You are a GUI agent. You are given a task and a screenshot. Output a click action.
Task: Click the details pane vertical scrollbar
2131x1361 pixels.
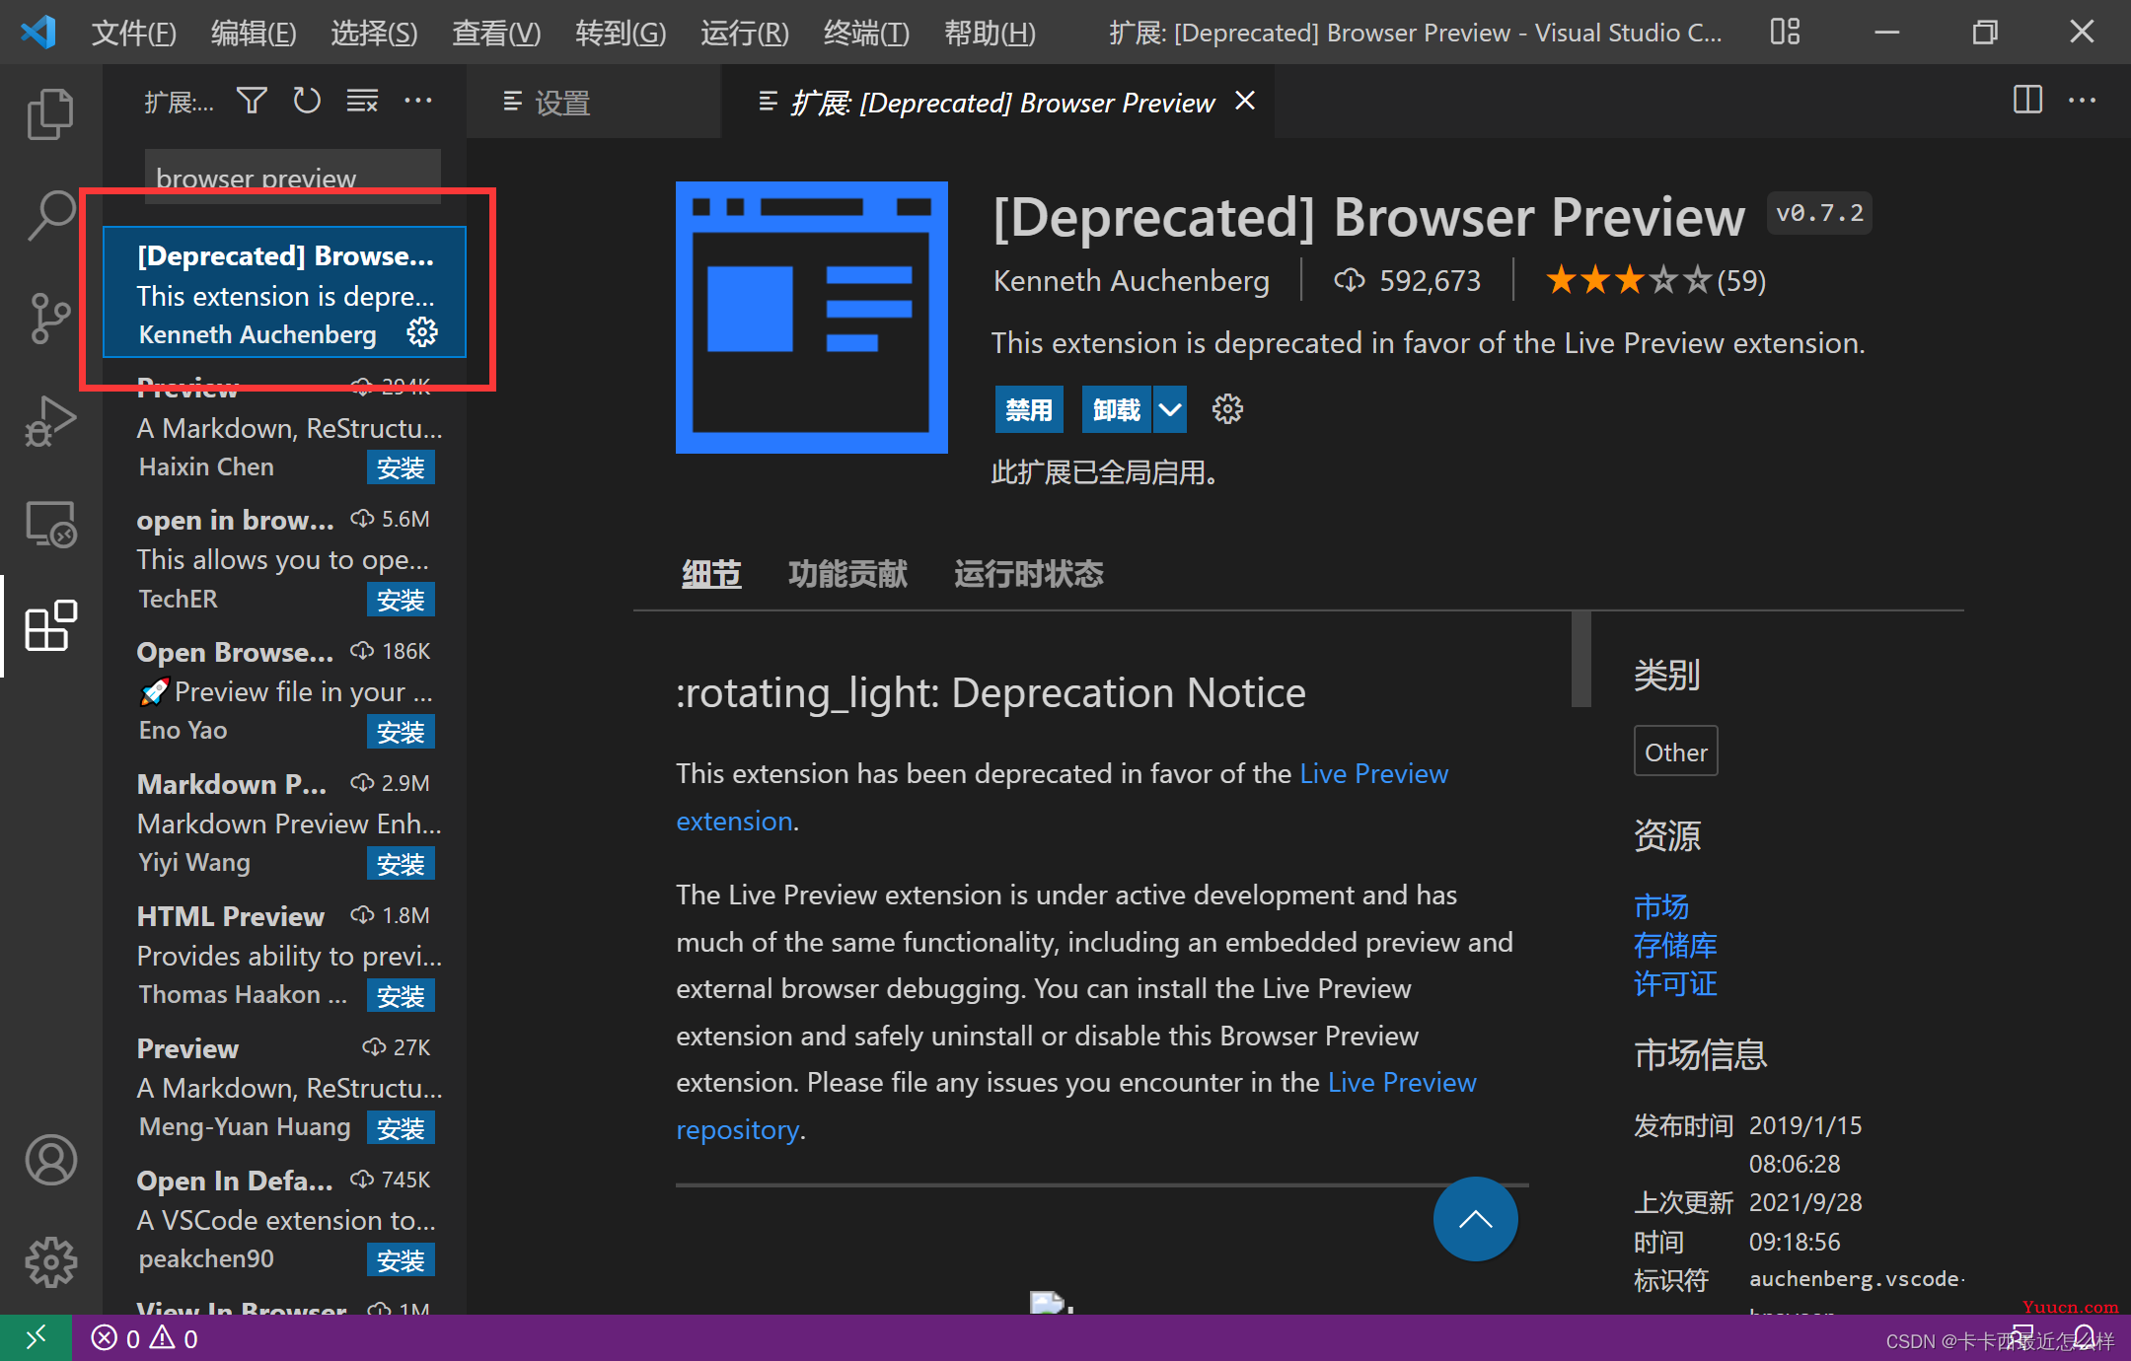[1581, 659]
